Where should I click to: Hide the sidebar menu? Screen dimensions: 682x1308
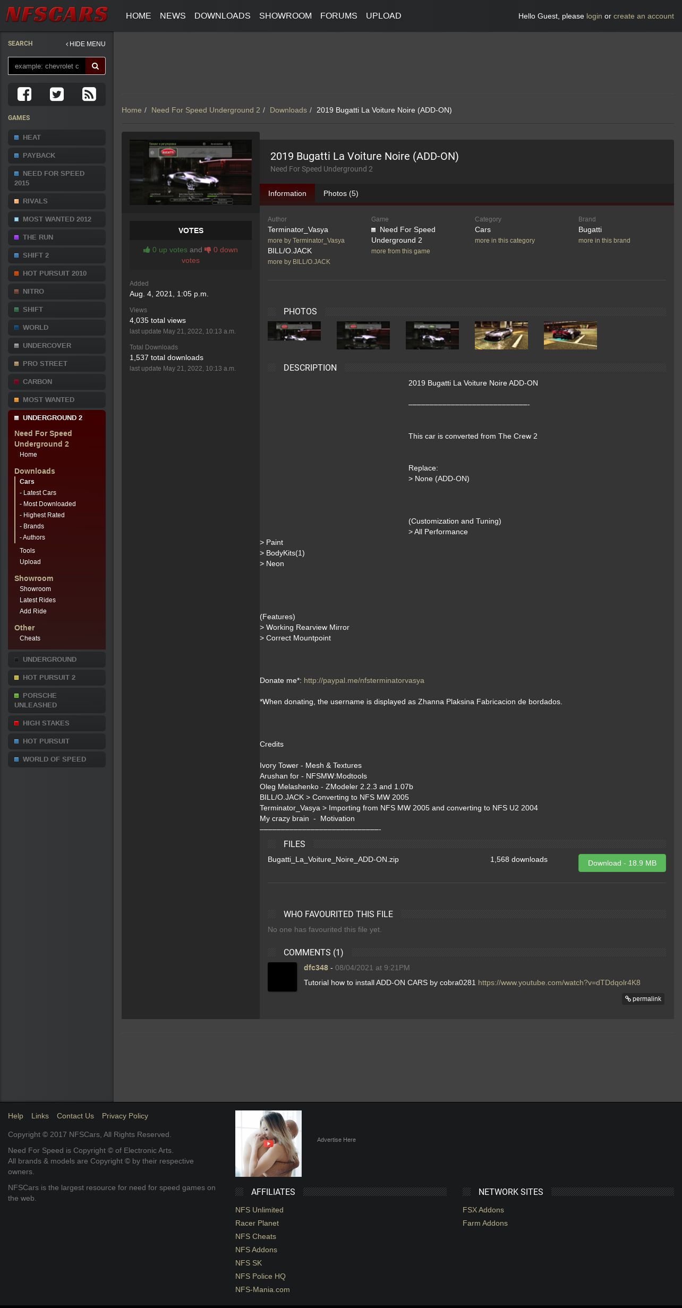click(86, 44)
